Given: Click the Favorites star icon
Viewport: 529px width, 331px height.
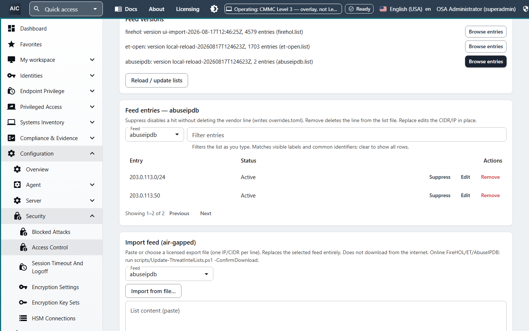Looking at the screenshot, I should 11,44.
